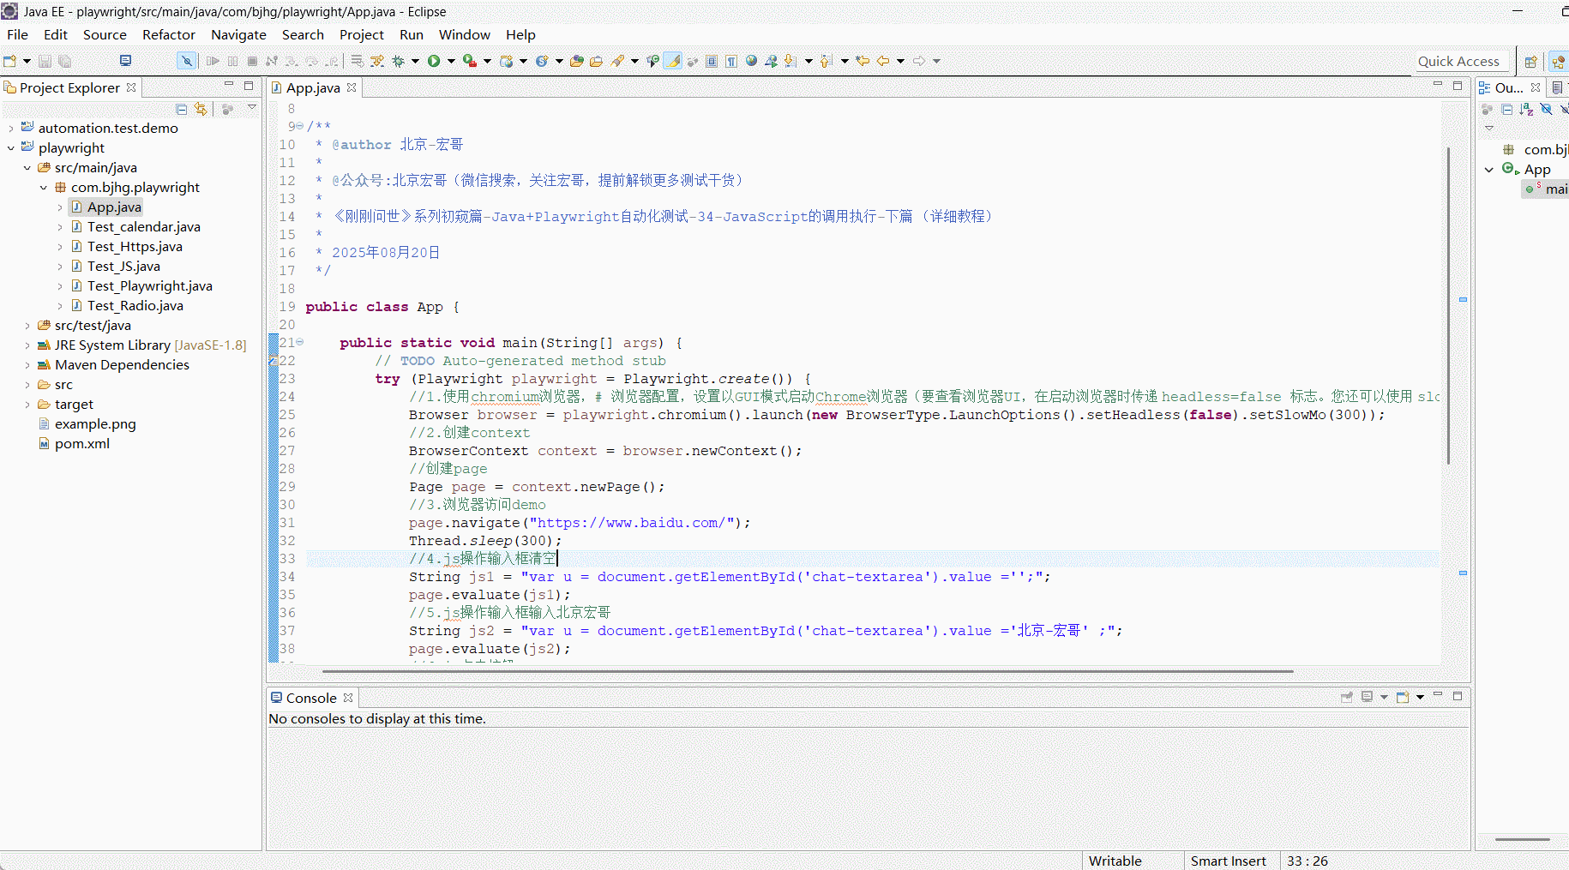The image size is (1569, 870).
Task: Open the Window menu
Action: [x=465, y=34]
